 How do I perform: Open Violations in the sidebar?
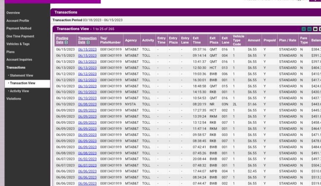[14, 99]
